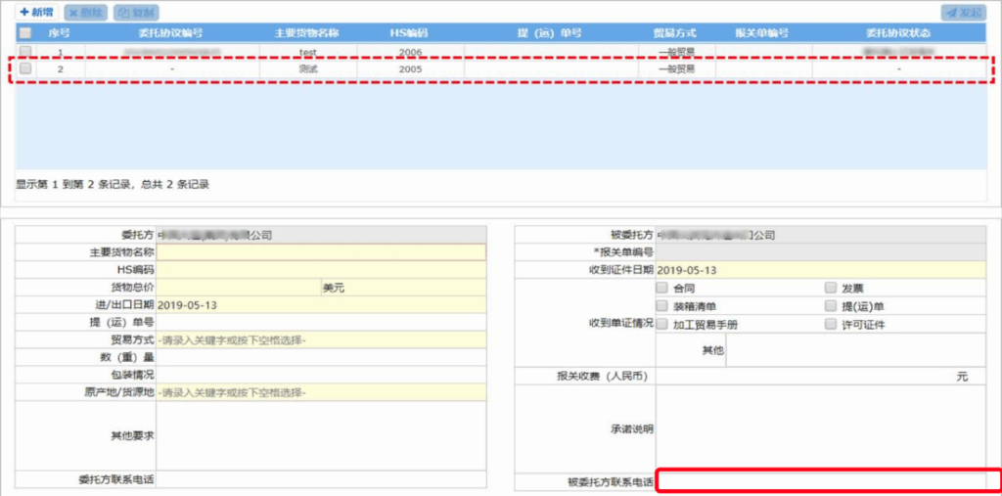Click the HS code cell 2005
1002x496 pixels.
pyautogui.click(x=410, y=69)
